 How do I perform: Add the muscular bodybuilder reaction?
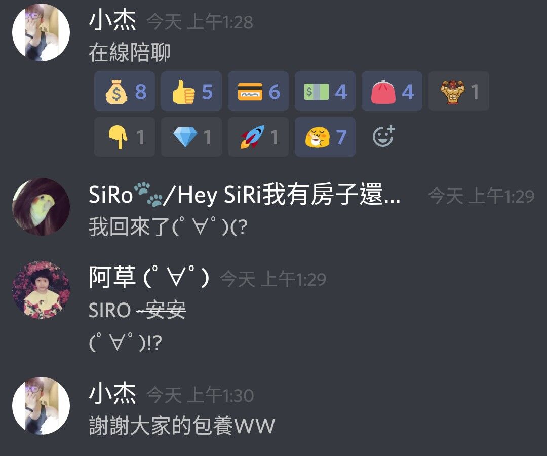(x=459, y=91)
